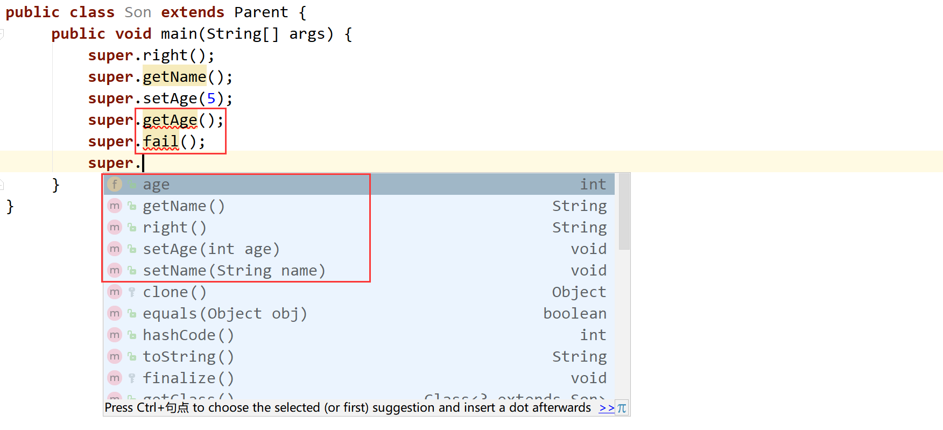943x430 pixels.
Task: Click the Son class name
Action: 138,12
